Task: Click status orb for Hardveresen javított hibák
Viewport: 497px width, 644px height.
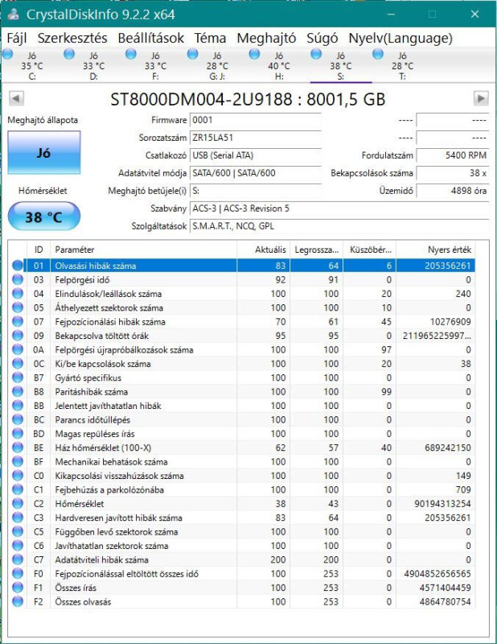Action: pyautogui.click(x=17, y=518)
